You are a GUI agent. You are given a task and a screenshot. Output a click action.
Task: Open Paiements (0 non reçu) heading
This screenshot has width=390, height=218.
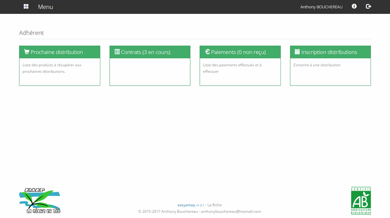pos(238,52)
